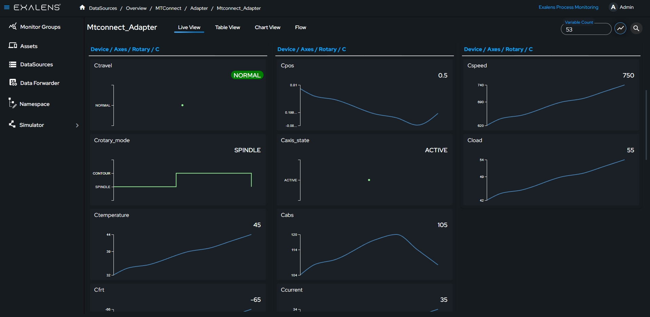Click the Cload value 55
Screen dimensions: 650x317
[x=630, y=150]
